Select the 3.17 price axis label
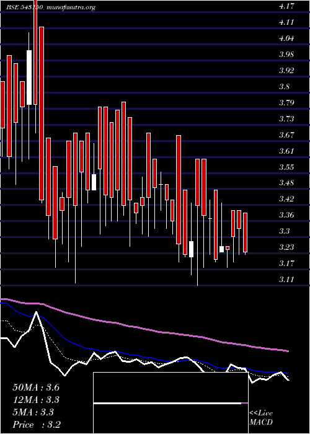Screen dimensions: 310x434 pos(286,263)
